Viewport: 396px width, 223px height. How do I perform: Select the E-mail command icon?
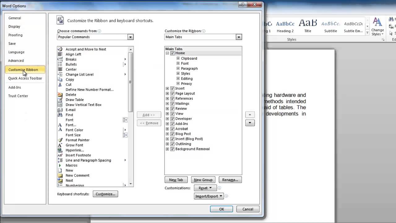pyautogui.click(x=60, y=110)
